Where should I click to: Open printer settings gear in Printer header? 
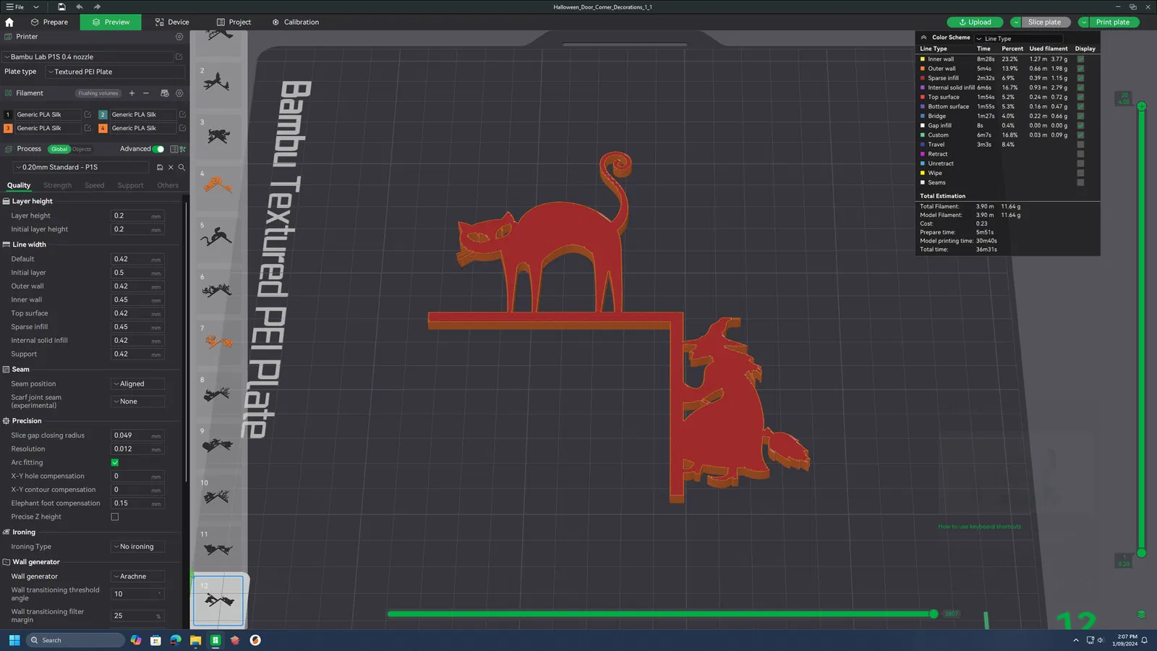(179, 37)
